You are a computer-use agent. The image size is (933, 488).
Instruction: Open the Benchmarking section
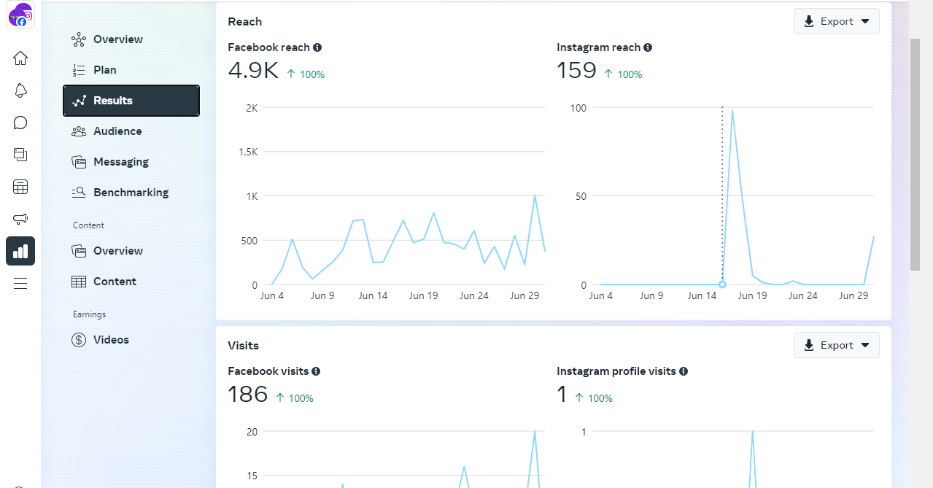(131, 193)
